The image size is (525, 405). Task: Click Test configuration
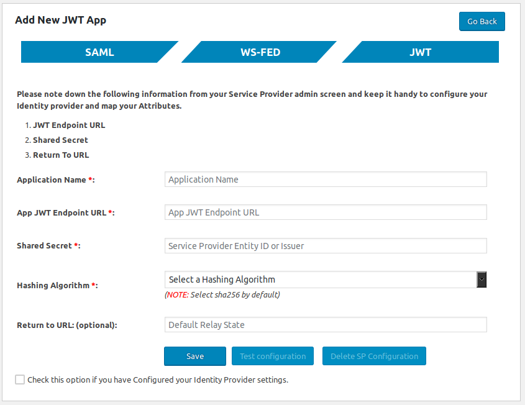pyautogui.click(x=272, y=356)
